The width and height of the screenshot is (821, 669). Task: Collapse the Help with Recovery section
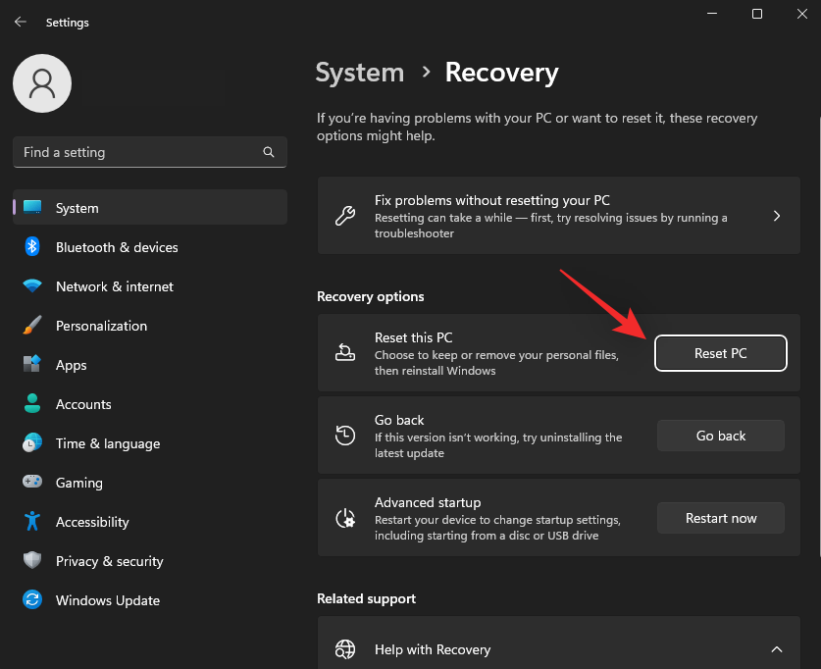776,648
